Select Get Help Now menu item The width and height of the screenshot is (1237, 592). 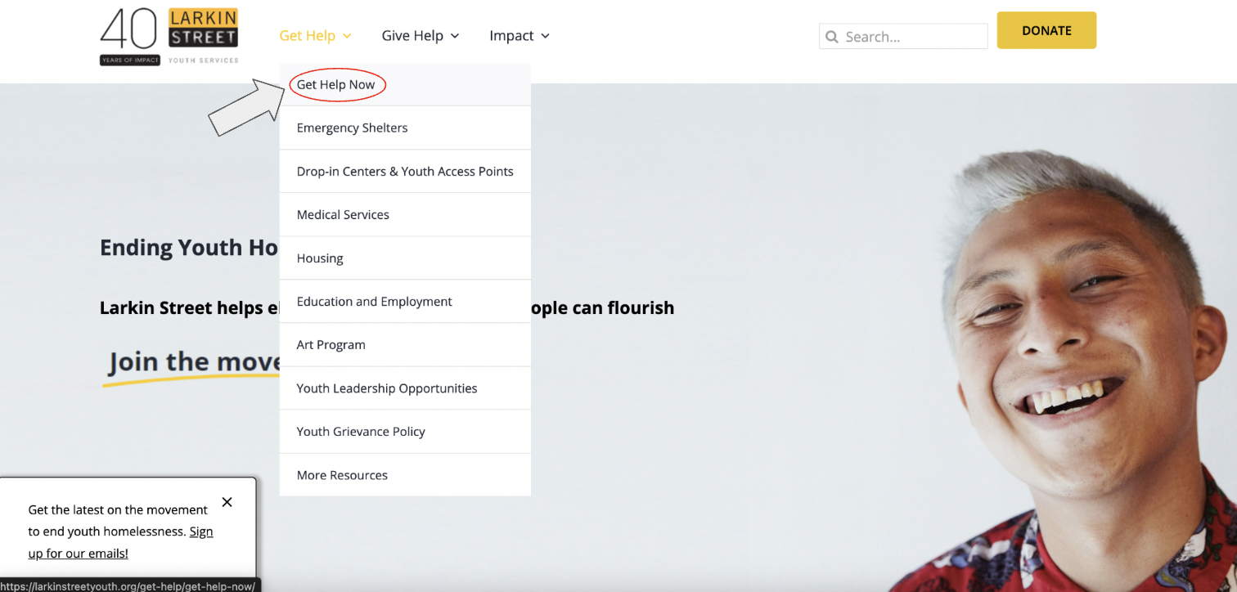[335, 85]
